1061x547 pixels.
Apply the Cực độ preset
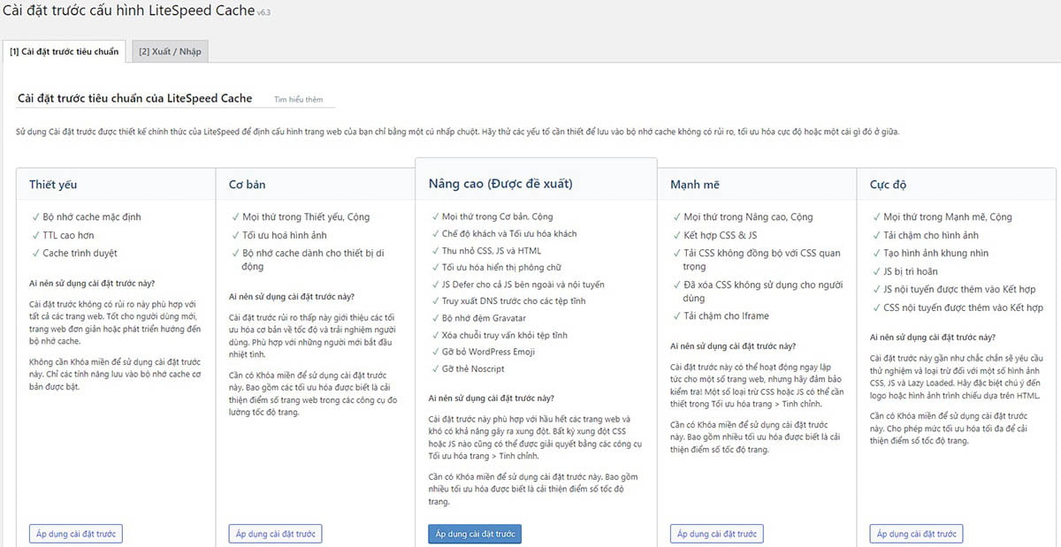(x=916, y=534)
